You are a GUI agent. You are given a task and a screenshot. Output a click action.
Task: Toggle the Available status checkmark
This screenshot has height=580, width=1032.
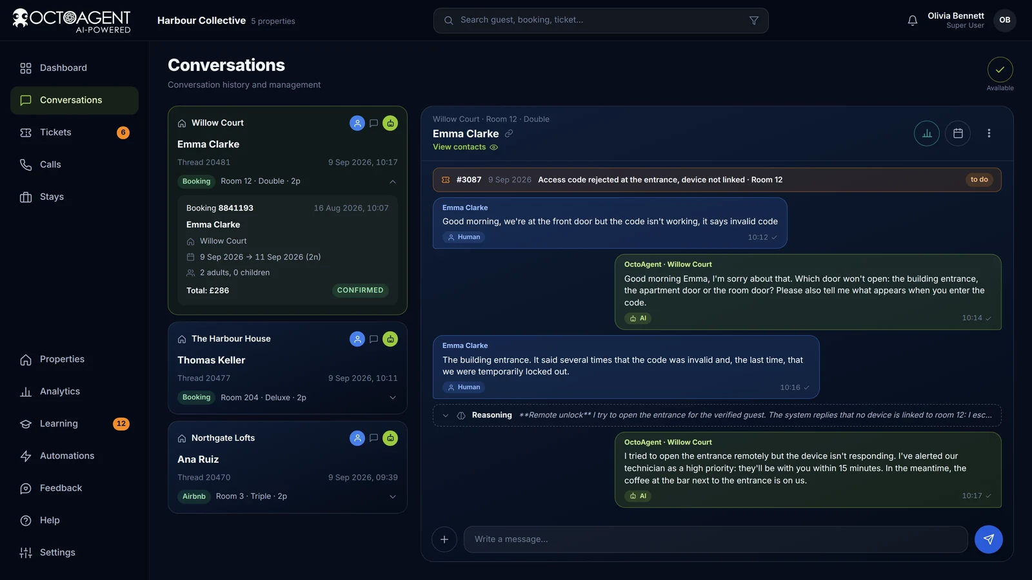point(1000,70)
